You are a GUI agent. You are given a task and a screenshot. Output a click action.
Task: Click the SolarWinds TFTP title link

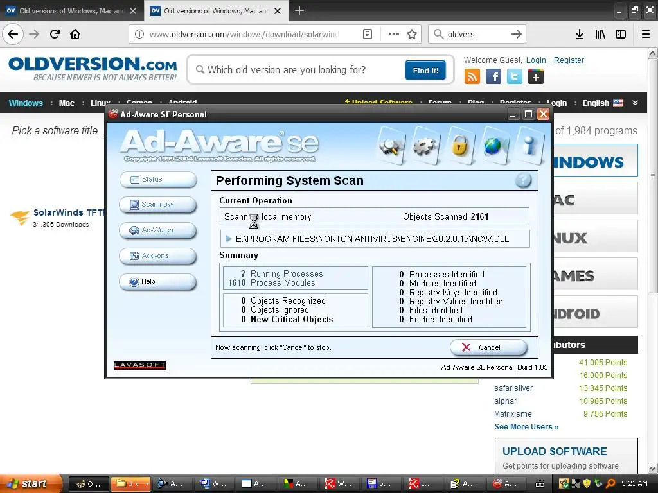tap(69, 212)
